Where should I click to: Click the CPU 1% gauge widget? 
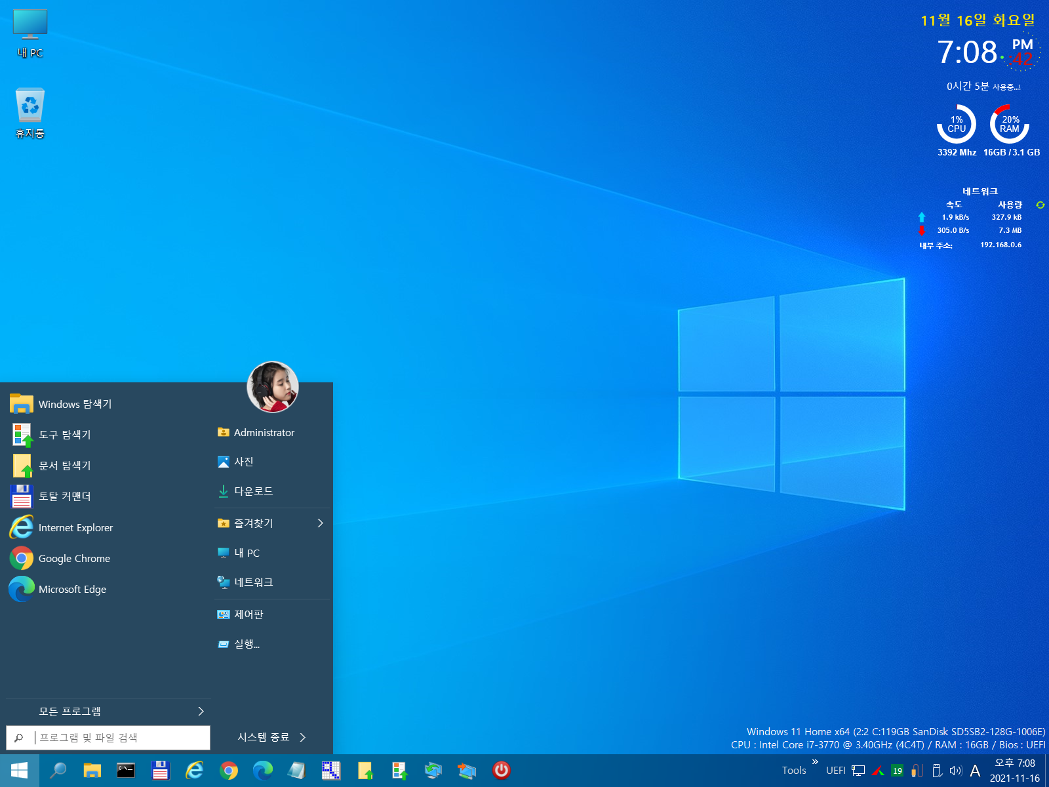click(957, 124)
